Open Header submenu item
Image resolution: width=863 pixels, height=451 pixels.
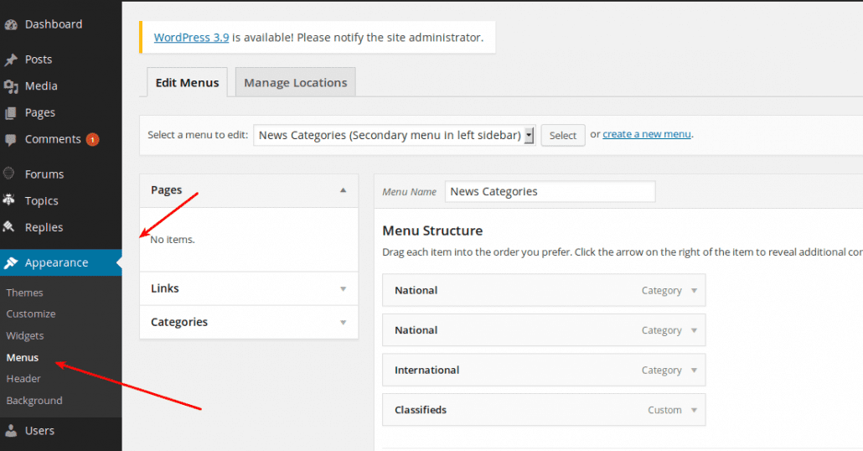(x=23, y=379)
